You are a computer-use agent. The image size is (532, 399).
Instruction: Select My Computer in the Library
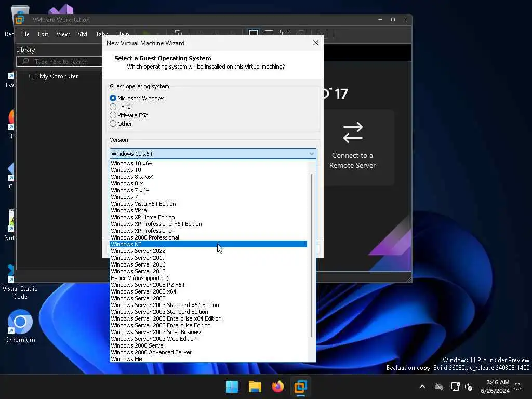pyautogui.click(x=59, y=77)
